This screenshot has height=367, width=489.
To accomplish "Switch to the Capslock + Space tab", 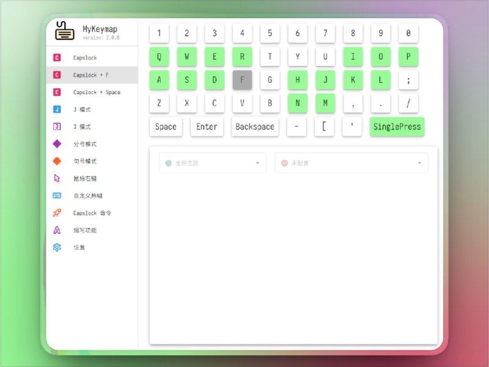I will click(x=92, y=93).
